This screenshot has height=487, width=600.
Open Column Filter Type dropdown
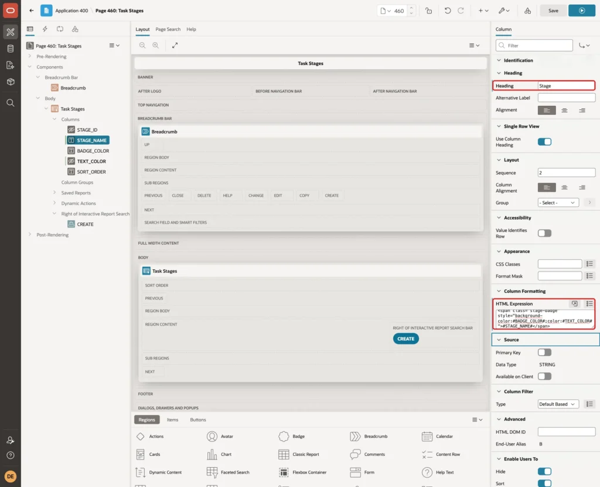point(558,404)
